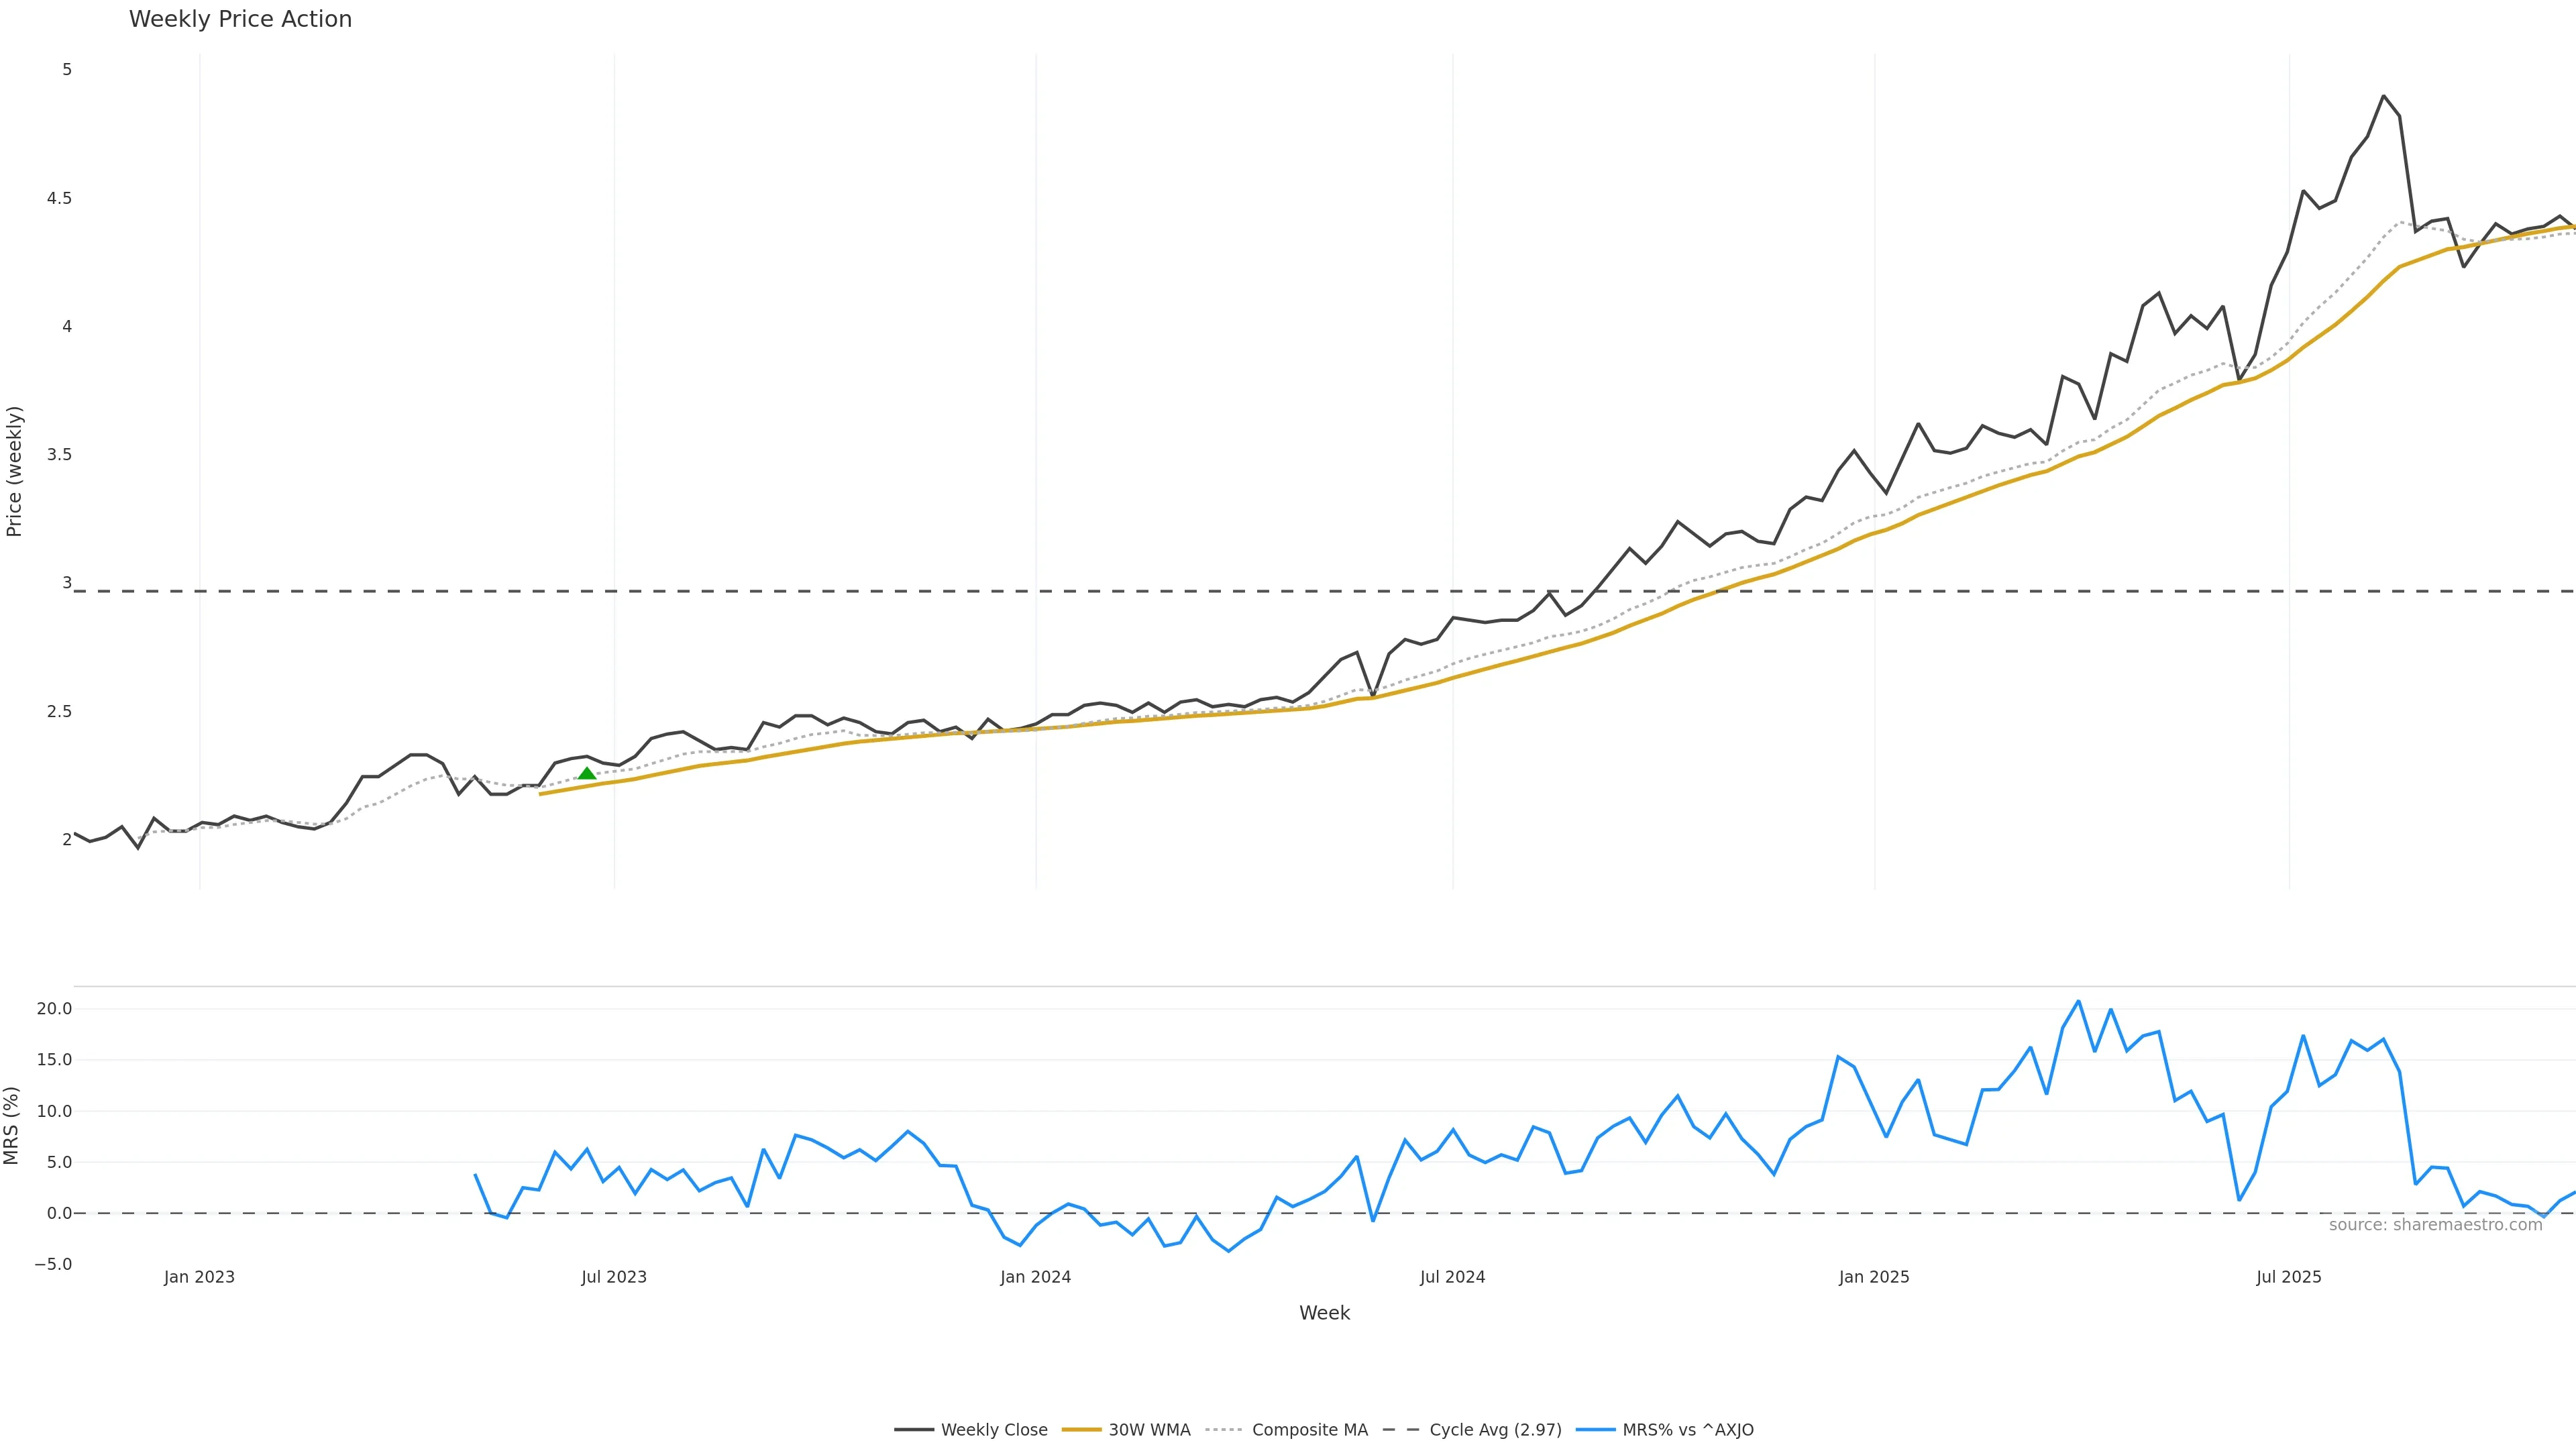The image size is (2576, 1449).
Task: Click the MRS (%) y-axis title
Action: (12, 1125)
